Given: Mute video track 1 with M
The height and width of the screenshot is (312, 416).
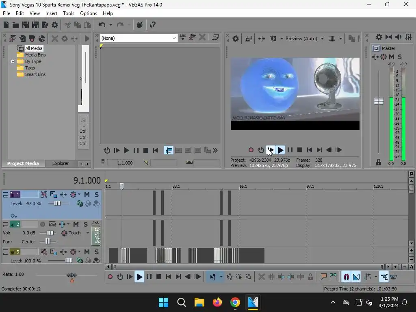Looking at the screenshot, I should click(x=87, y=195).
